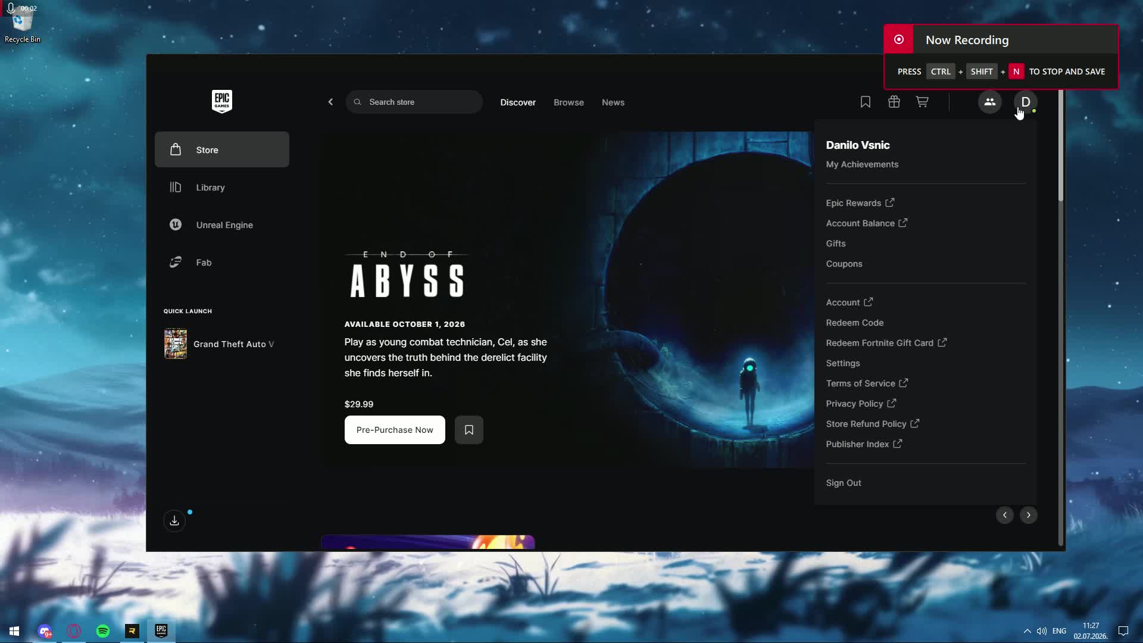Click the volume icon in system tray
This screenshot has width=1143, height=643.
pos(1041,631)
